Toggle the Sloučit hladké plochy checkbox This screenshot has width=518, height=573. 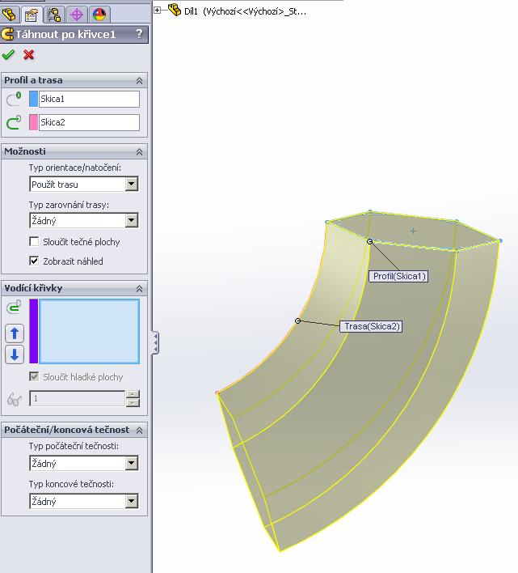coord(34,377)
